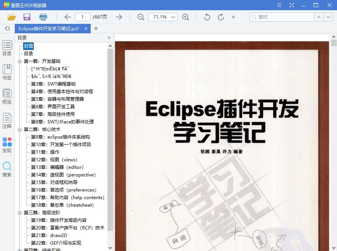
Task: Click outline panel scroll down arrow
Action: click(x=110, y=248)
